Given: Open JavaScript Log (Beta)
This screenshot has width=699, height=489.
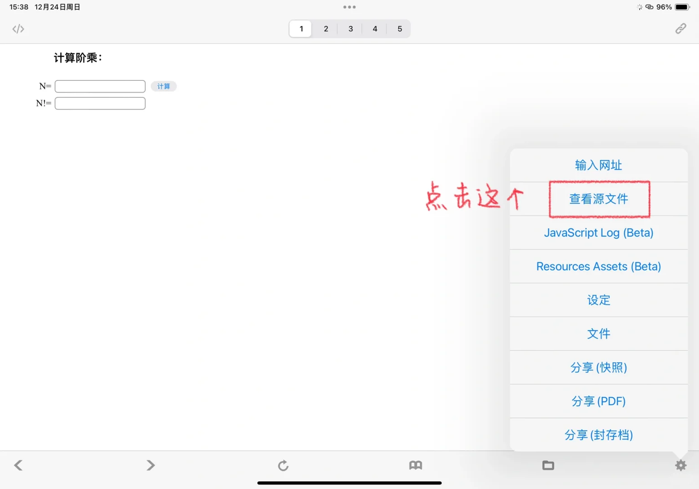Looking at the screenshot, I should [599, 232].
